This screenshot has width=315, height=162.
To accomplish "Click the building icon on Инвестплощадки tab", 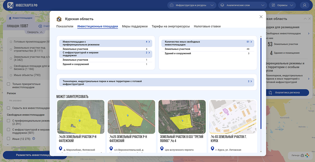I will (x=10, y=18).
